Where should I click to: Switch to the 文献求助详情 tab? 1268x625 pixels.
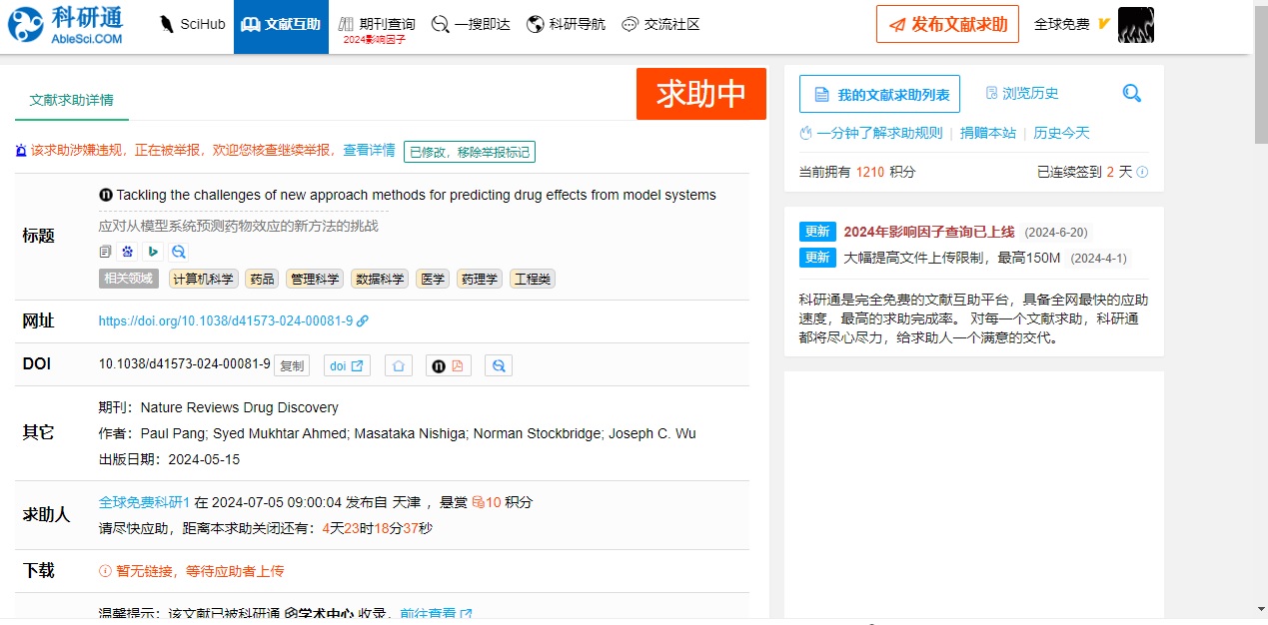point(71,100)
